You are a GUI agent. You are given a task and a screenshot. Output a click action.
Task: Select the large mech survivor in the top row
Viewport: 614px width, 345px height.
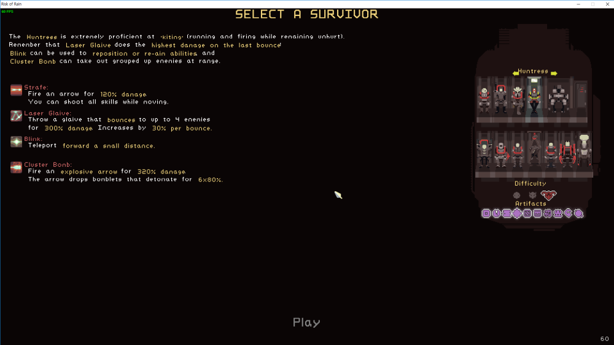click(x=558, y=99)
